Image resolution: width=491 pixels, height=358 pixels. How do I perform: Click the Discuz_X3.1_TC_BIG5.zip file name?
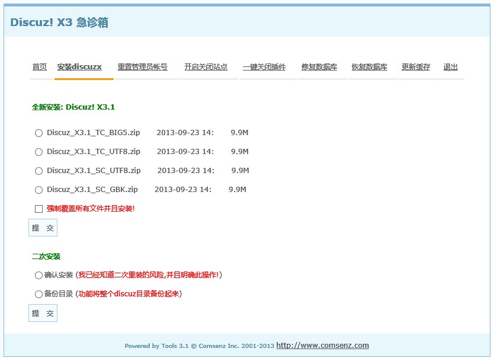(94, 133)
